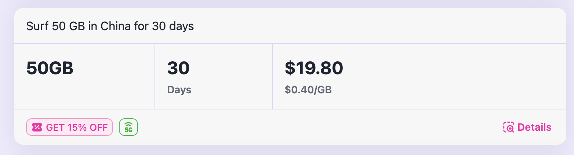Select the "Surf 50 GB in China" plan title
574x155 pixels.
[x=110, y=26]
